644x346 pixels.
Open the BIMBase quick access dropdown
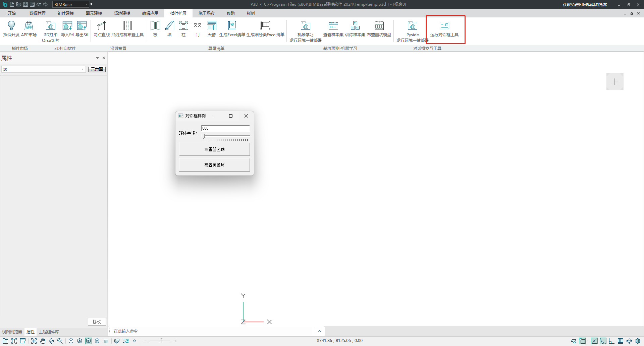pyautogui.click(x=87, y=4)
